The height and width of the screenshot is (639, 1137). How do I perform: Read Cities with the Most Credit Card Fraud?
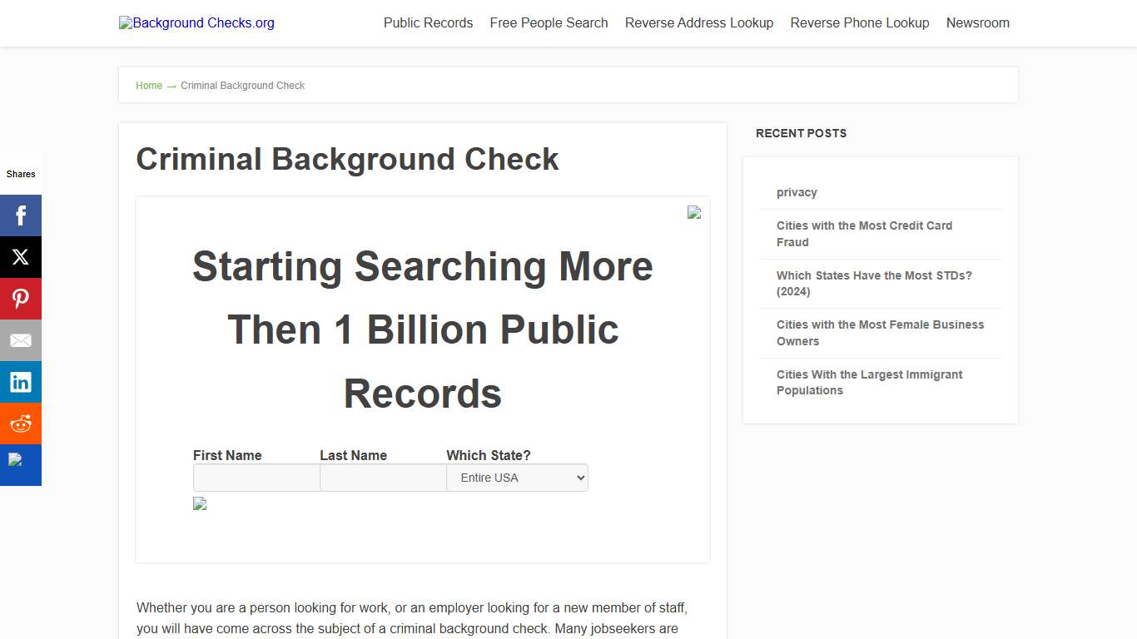point(864,234)
